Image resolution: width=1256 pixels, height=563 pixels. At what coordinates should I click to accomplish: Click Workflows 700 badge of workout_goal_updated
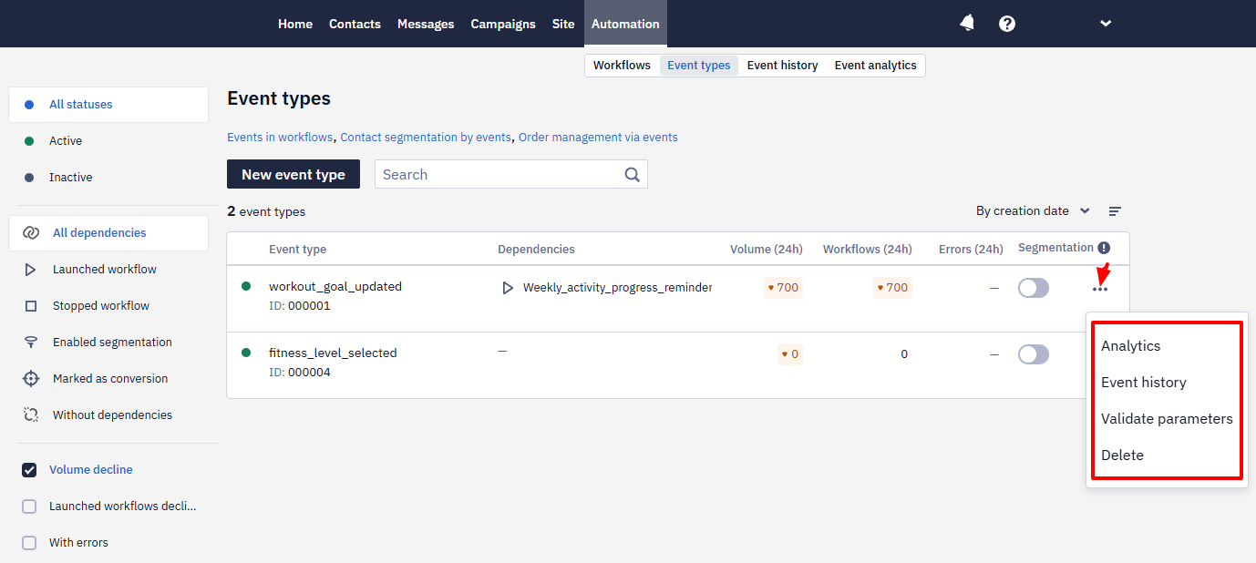point(892,288)
